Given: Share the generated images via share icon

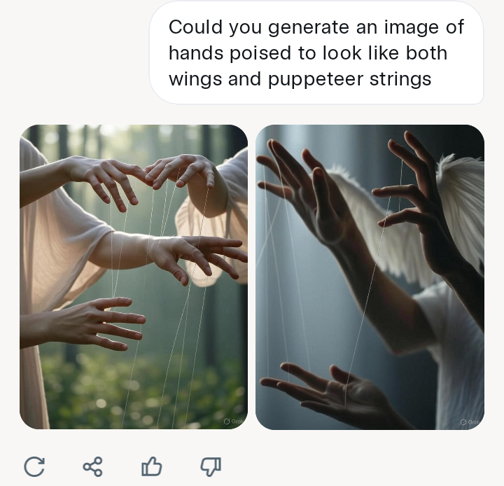Looking at the screenshot, I should click(93, 466).
